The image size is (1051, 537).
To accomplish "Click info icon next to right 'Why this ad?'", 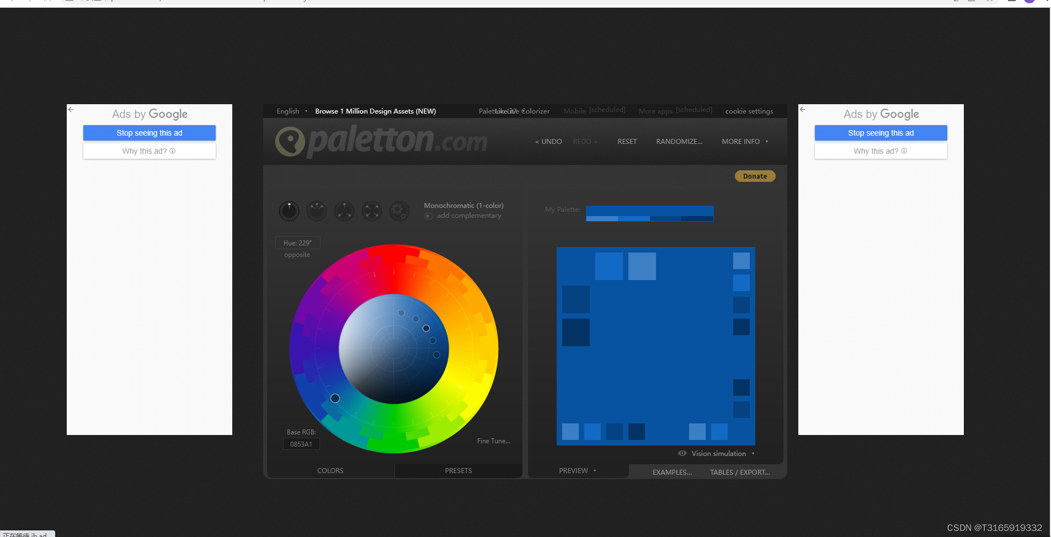I will click(x=904, y=151).
